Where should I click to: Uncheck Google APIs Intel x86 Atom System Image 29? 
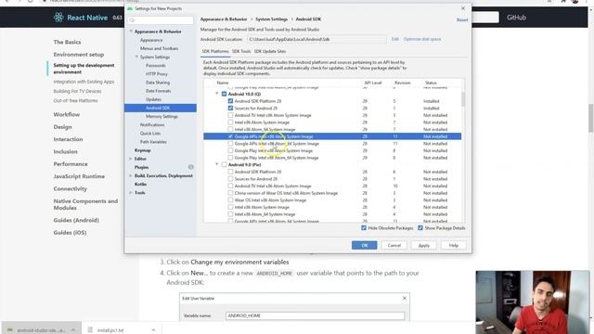coord(230,136)
